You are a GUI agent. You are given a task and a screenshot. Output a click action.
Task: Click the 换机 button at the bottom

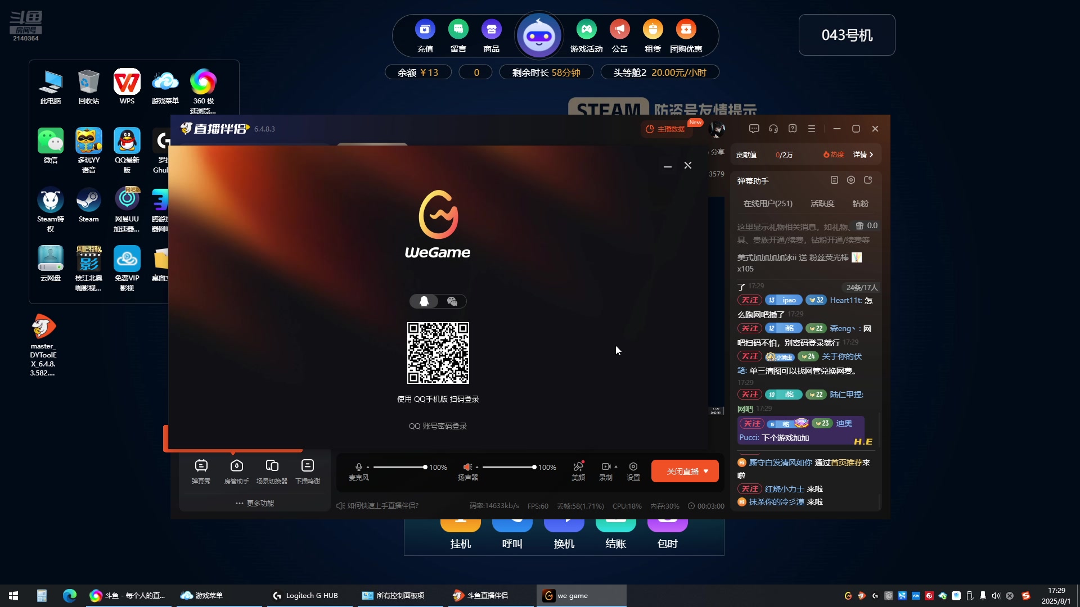click(564, 535)
